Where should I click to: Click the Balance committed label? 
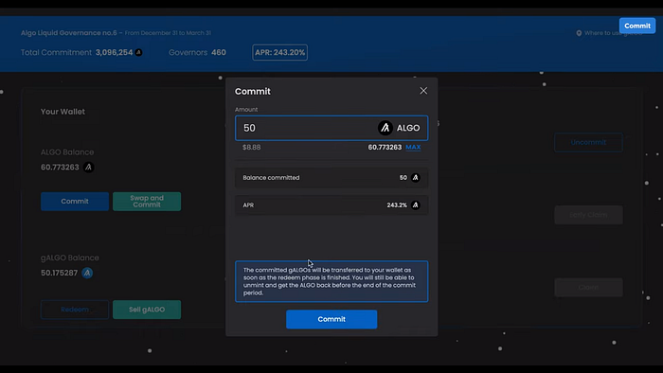(271, 178)
